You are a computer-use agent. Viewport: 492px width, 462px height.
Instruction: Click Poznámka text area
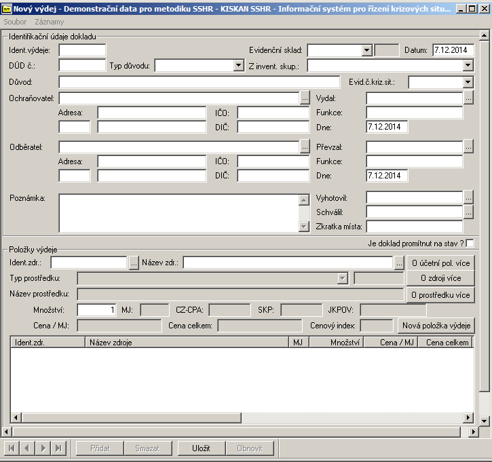point(179,213)
